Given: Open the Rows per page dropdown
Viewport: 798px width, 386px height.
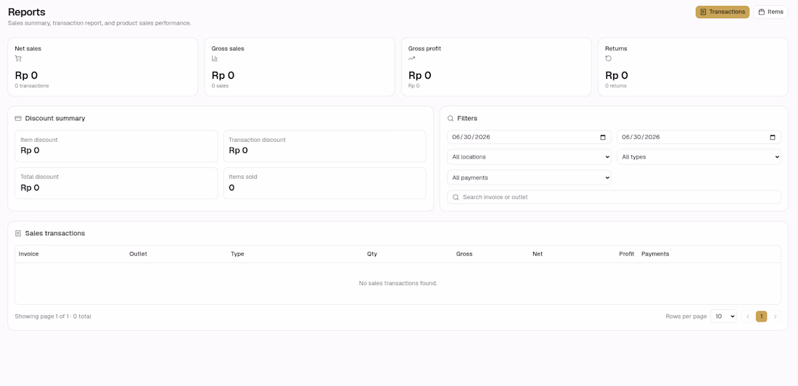Looking at the screenshot, I should [723, 316].
